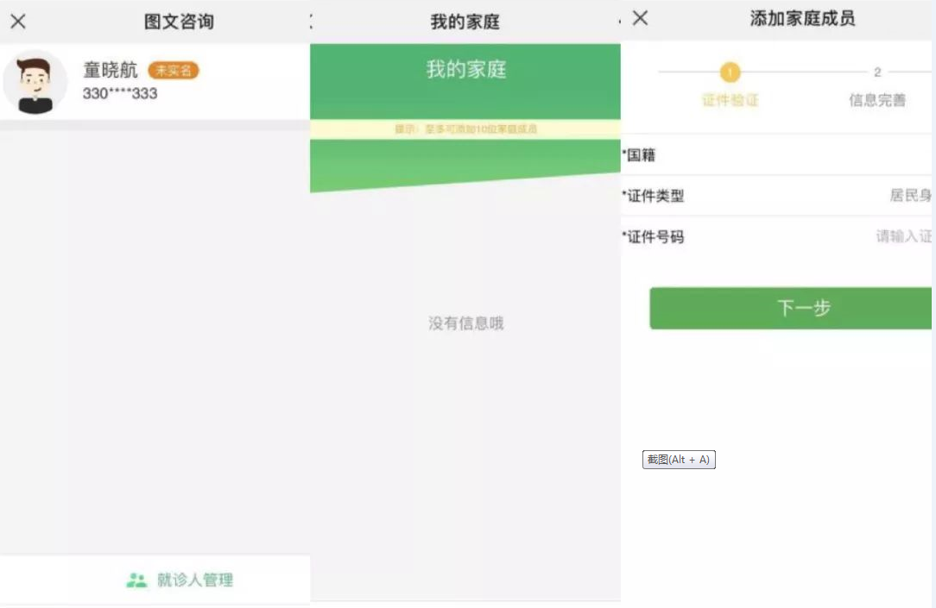Click the patient name 童晓航
This screenshot has width=936, height=608.
[110, 71]
